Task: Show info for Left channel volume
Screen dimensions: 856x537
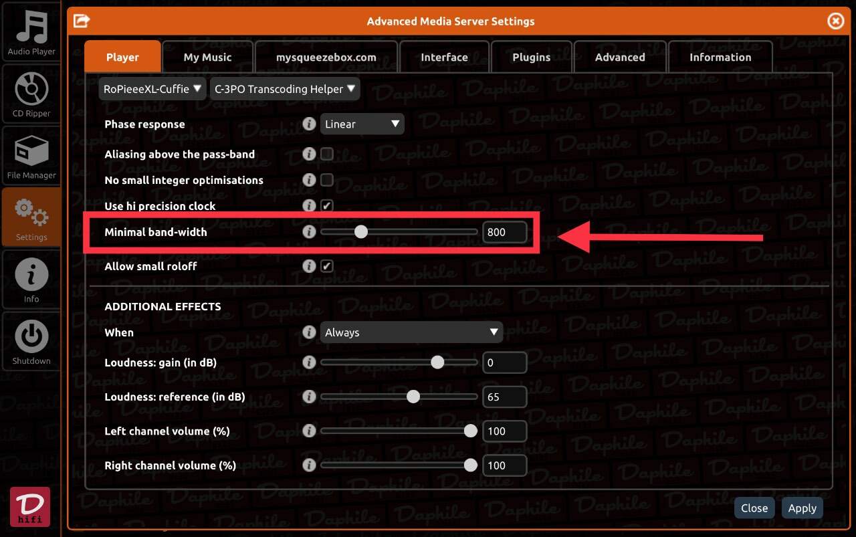Action: click(x=309, y=431)
